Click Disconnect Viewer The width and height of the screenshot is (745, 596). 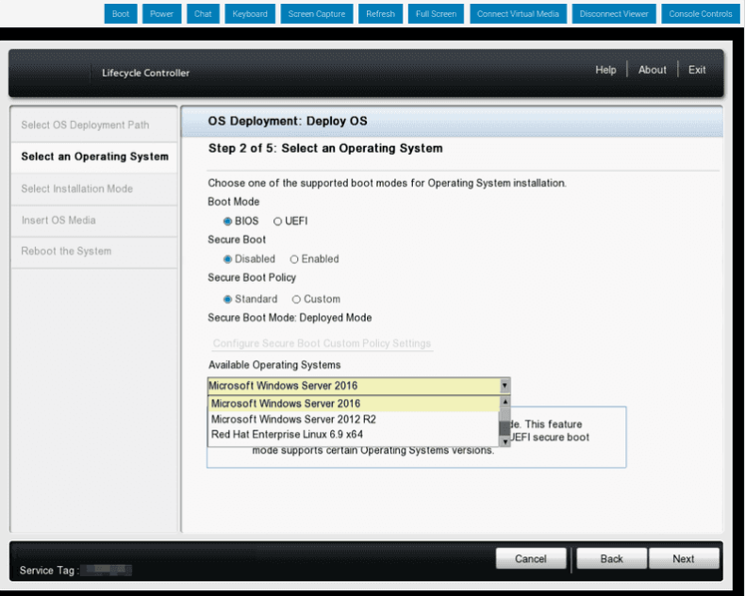tap(614, 14)
